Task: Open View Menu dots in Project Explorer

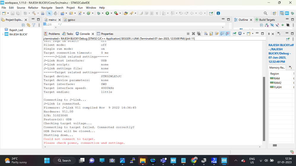Action: tap(39, 25)
